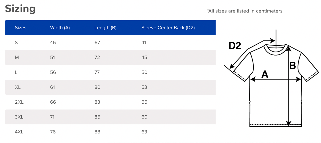Click the Sleeve Center Back (D2) header
The image size is (321, 143).
click(168, 28)
